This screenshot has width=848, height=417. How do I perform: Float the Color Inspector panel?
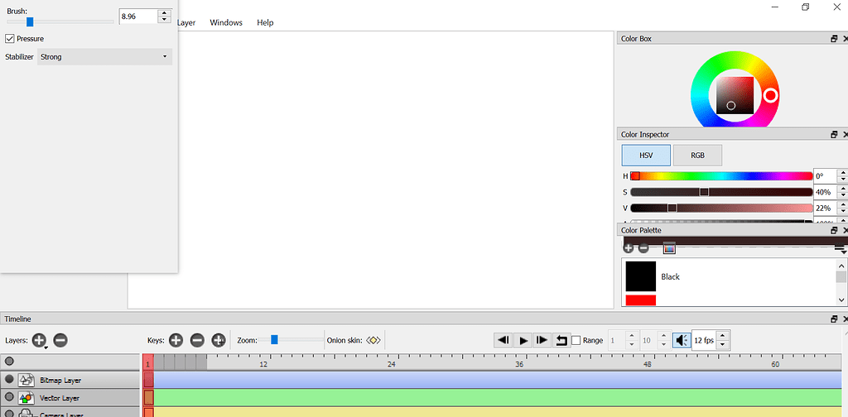tap(834, 135)
